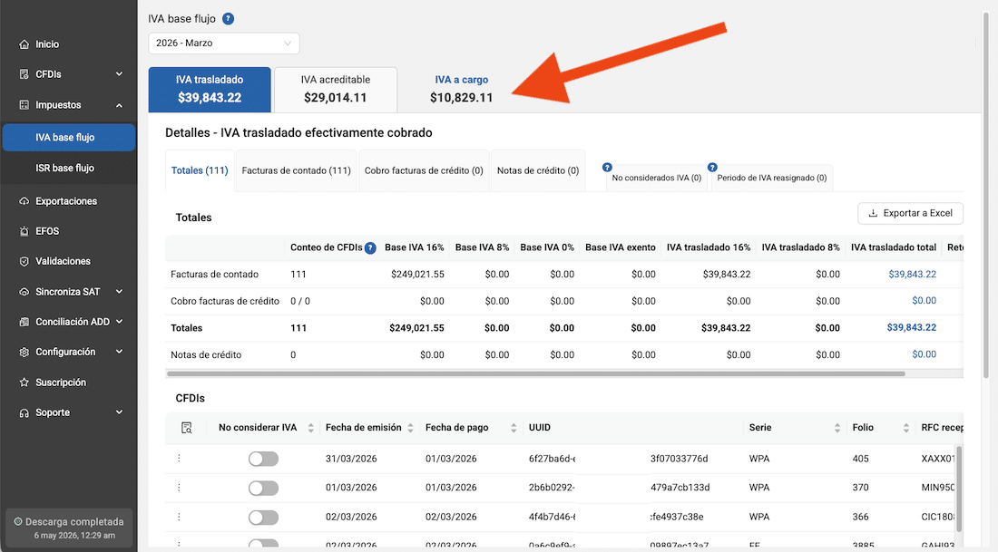The image size is (998, 552).
Task: Select the IVA acreditable tab
Action: tap(336, 89)
